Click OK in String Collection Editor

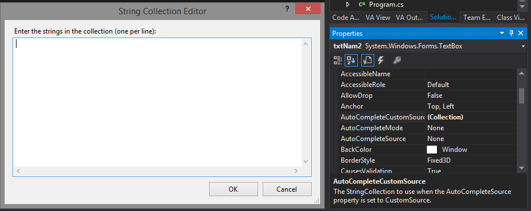pos(234,189)
